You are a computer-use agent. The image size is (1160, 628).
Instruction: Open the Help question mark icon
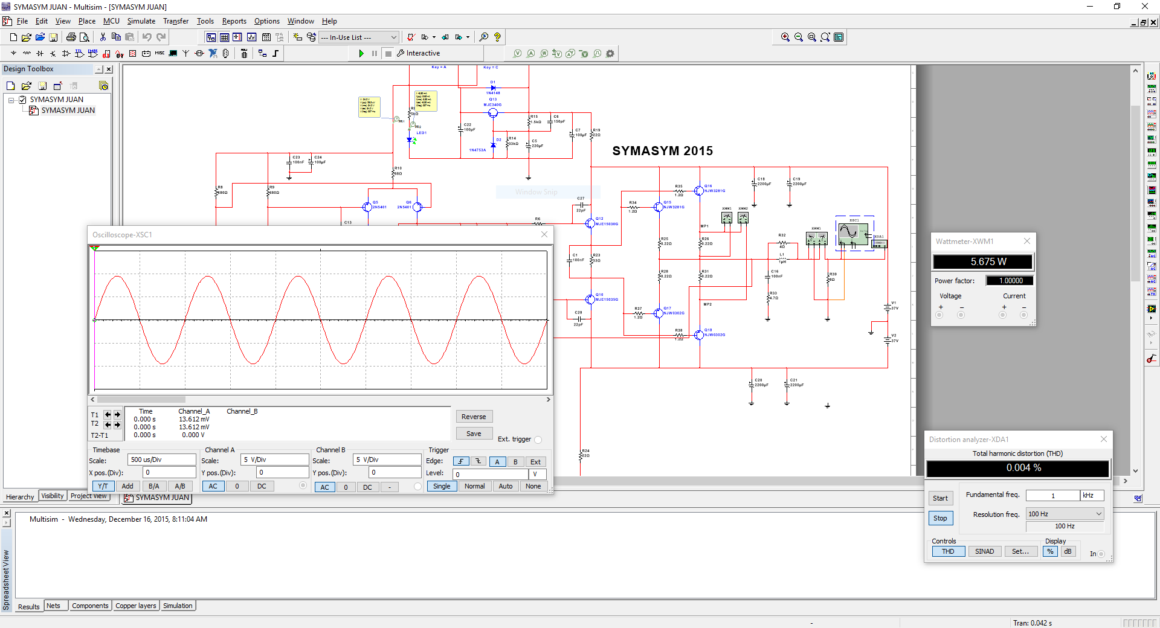[x=497, y=37]
